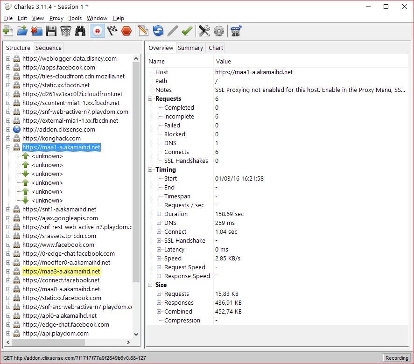Screen dimensions: 414x364
Task: Switch to the Sequence tab
Action: [48, 48]
